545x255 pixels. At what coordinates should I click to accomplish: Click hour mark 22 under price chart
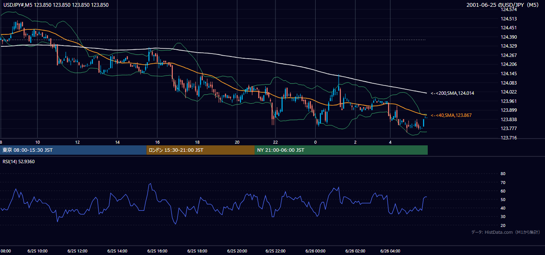[x=275, y=142]
